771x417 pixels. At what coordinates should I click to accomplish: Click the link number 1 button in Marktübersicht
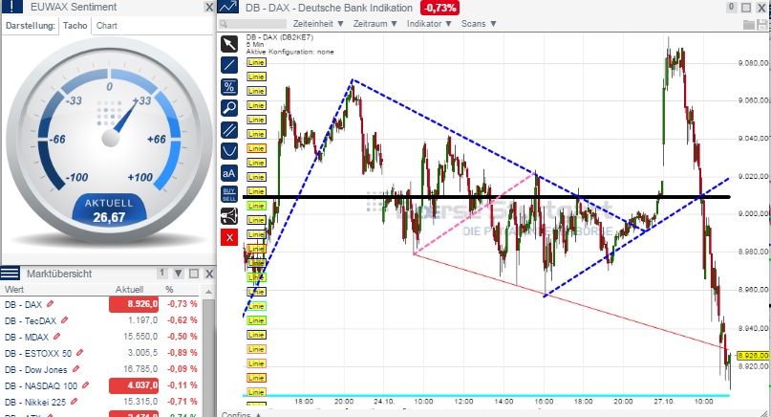coord(161,273)
